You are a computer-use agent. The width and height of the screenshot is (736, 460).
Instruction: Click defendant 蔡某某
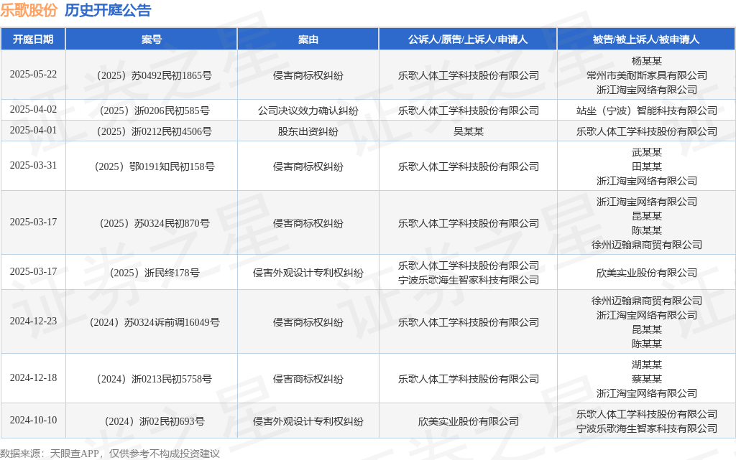tap(646, 379)
